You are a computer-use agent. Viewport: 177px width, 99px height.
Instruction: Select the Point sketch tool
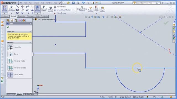32,13
